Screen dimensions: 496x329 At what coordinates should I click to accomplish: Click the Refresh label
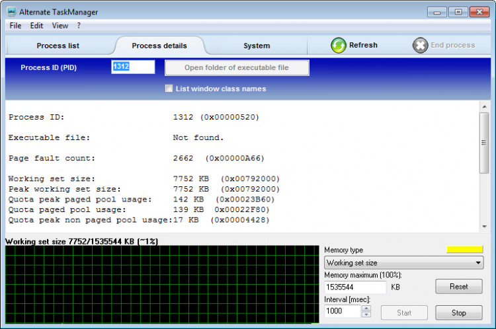point(363,45)
